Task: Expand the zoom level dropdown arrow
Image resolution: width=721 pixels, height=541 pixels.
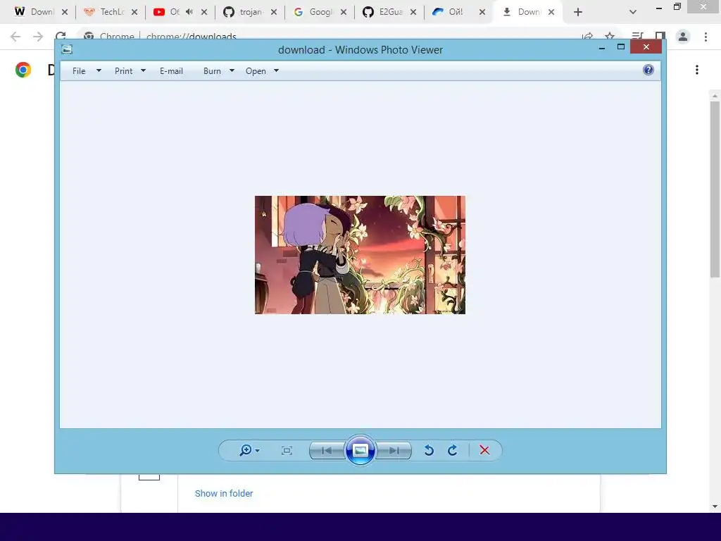Action: (x=258, y=450)
